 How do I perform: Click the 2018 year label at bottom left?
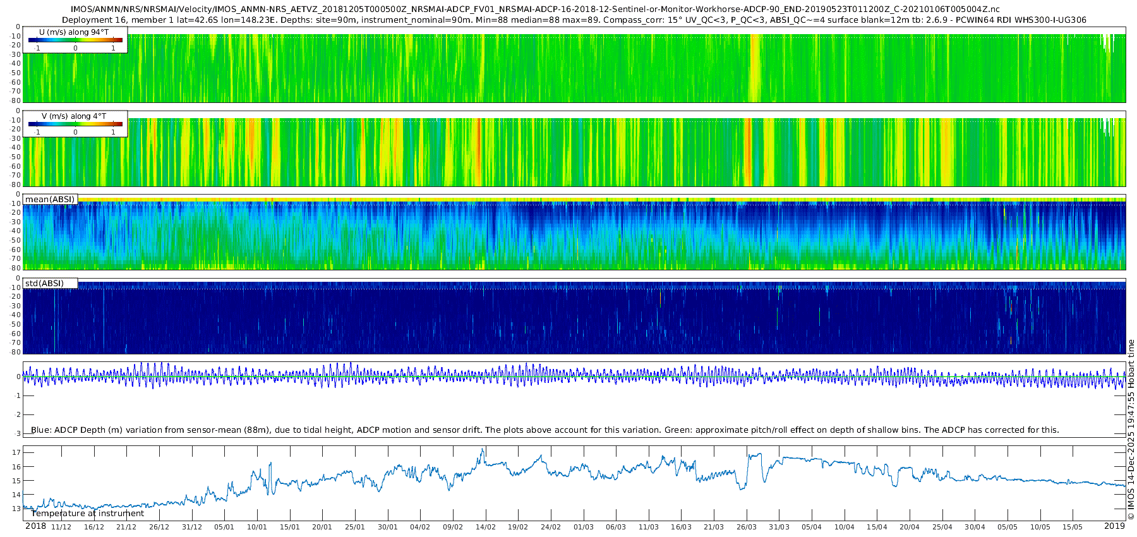point(35,526)
